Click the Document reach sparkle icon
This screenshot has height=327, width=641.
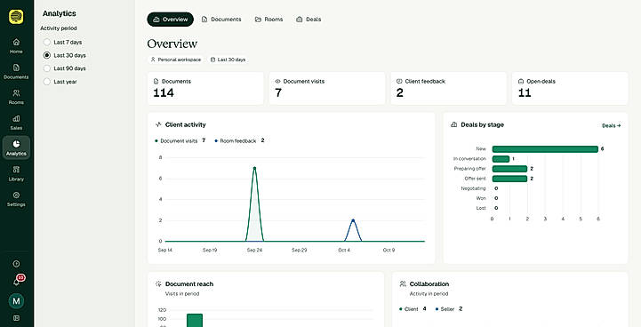pos(158,283)
